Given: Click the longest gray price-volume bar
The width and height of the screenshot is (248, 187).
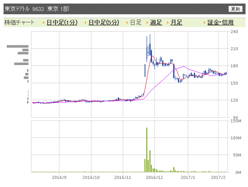Looking at the screenshot, I should click(18, 46).
